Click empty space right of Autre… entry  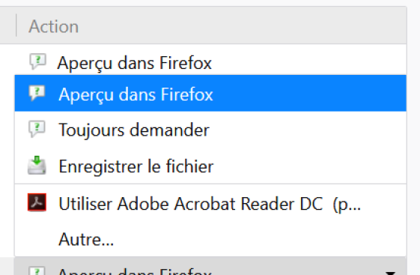(x=260, y=239)
